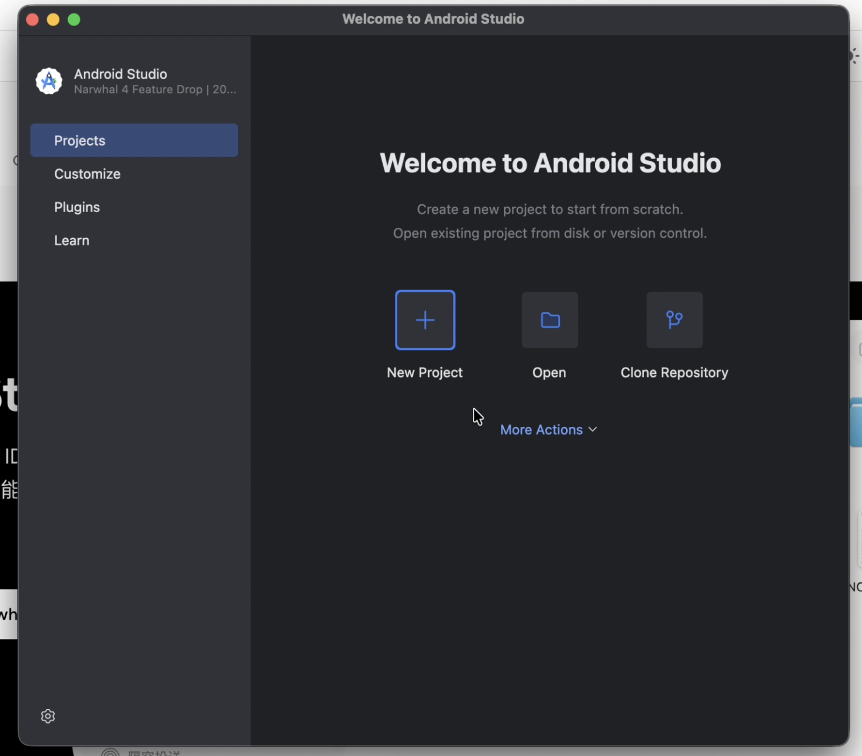Screen dimensions: 862x756
Task: Click the Clone Repository label
Action: (x=674, y=373)
